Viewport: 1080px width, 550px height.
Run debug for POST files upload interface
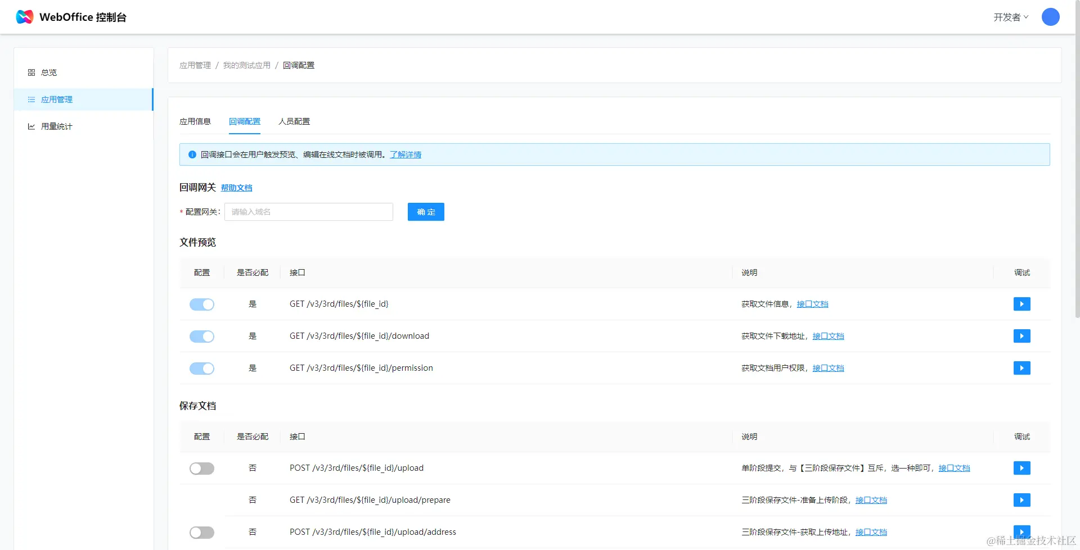point(1021,468)
